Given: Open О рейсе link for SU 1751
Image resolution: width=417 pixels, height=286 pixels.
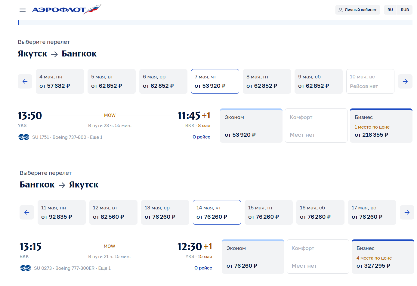Looking at the screenshot, I should (x=201, y=137).
